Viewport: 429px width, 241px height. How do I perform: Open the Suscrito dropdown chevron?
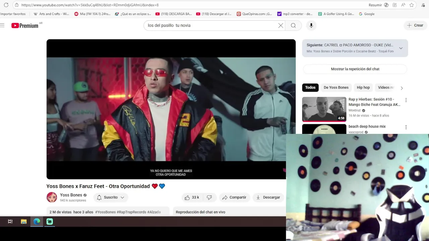click(122, 197)
